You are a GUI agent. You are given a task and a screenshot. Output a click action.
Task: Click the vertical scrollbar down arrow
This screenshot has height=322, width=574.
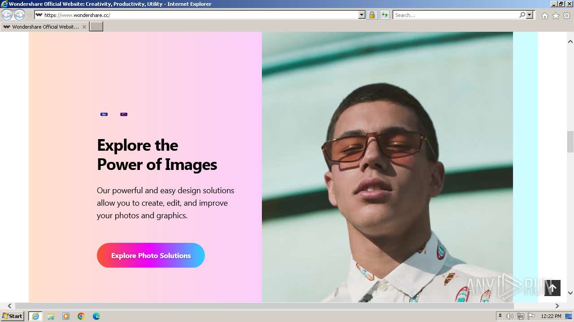point(570,293)
